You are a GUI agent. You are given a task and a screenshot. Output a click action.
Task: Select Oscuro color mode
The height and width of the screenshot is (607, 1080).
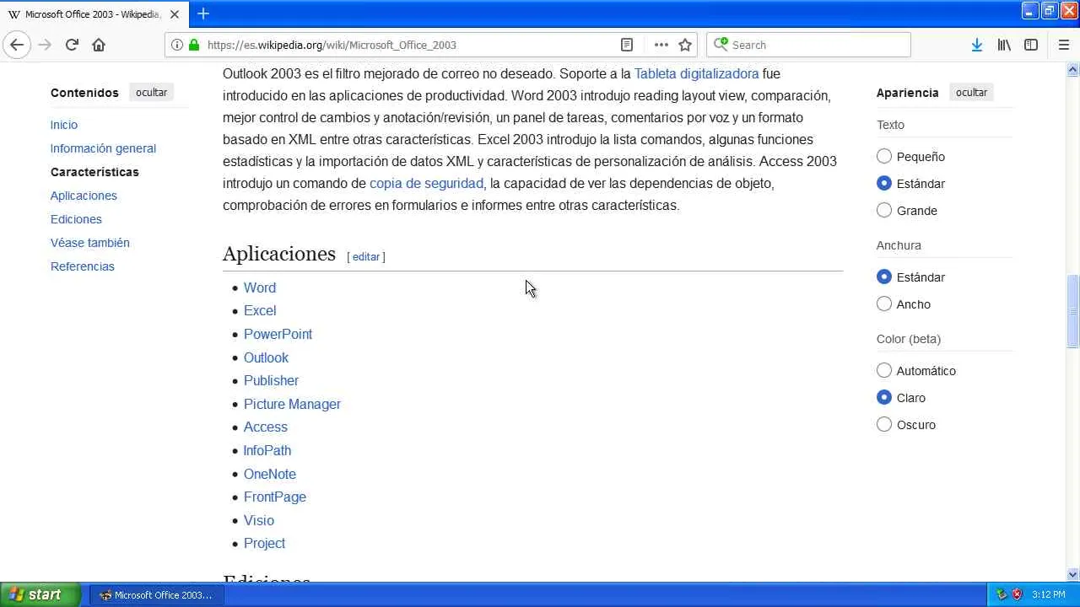click(884, 424)
